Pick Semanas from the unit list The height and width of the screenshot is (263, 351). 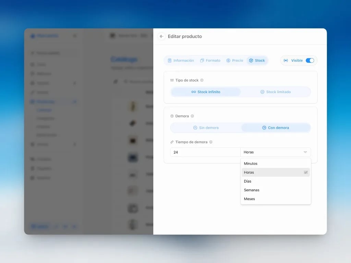(276, 190)
